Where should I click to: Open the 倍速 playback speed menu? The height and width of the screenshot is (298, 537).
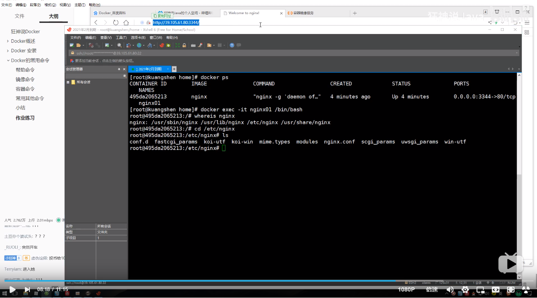(432, 290)
